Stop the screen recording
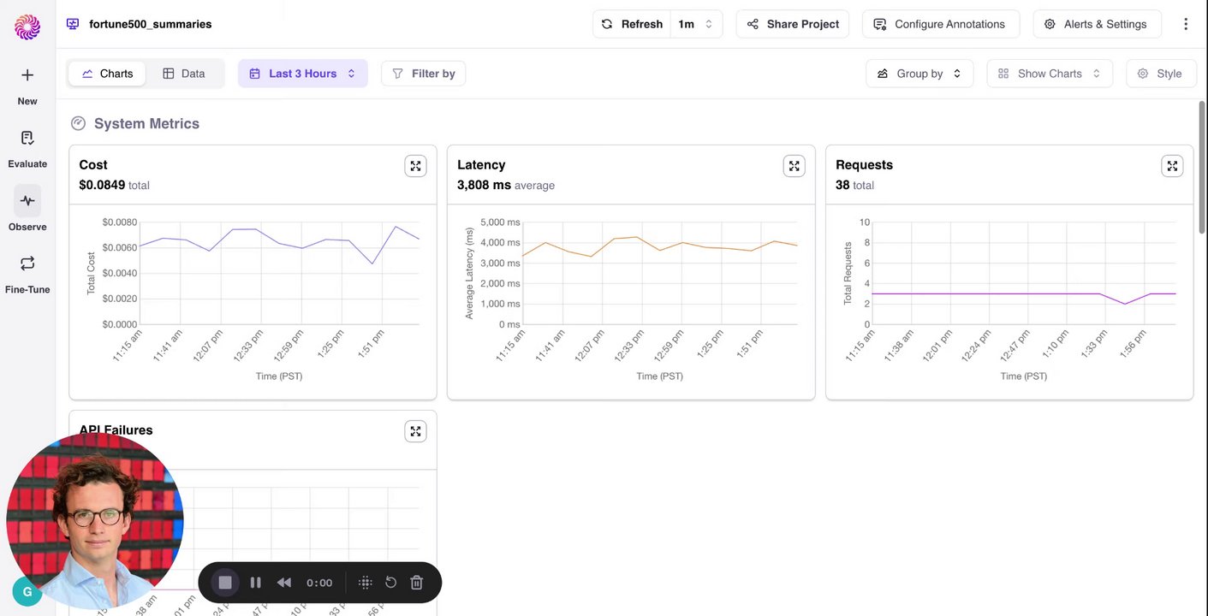Screen dimensions: 1208x616 [225, 583]
